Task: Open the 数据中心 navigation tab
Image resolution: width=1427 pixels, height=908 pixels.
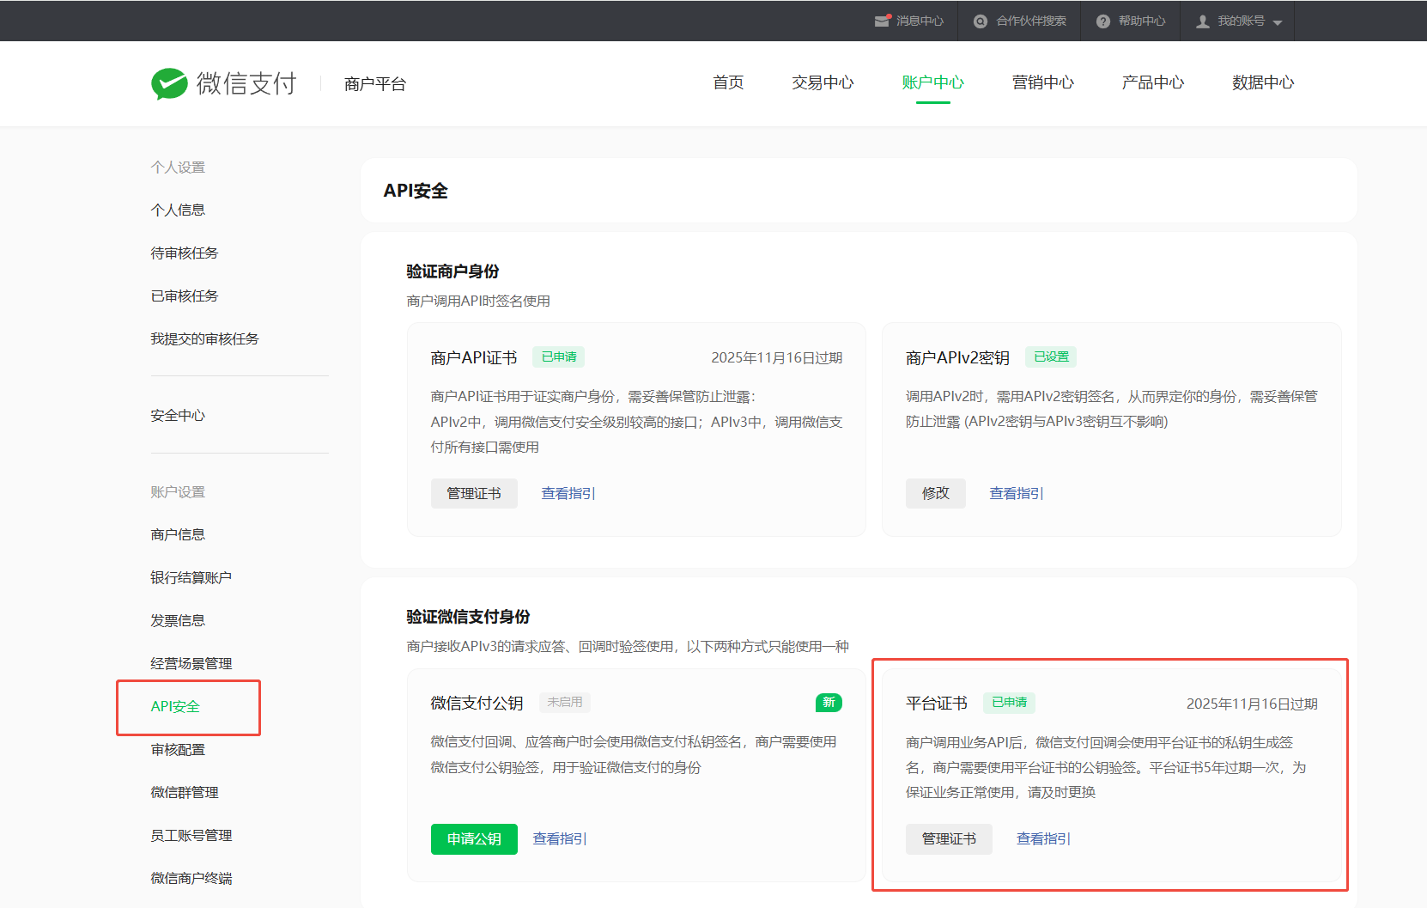Action: click(x=1262, y=82)
